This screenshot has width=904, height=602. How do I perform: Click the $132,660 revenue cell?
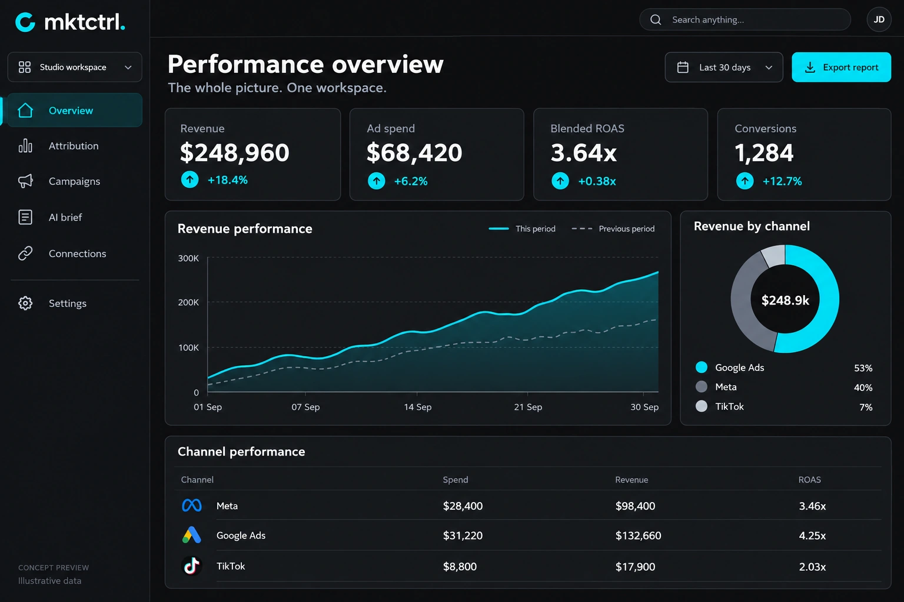(639, 536)
